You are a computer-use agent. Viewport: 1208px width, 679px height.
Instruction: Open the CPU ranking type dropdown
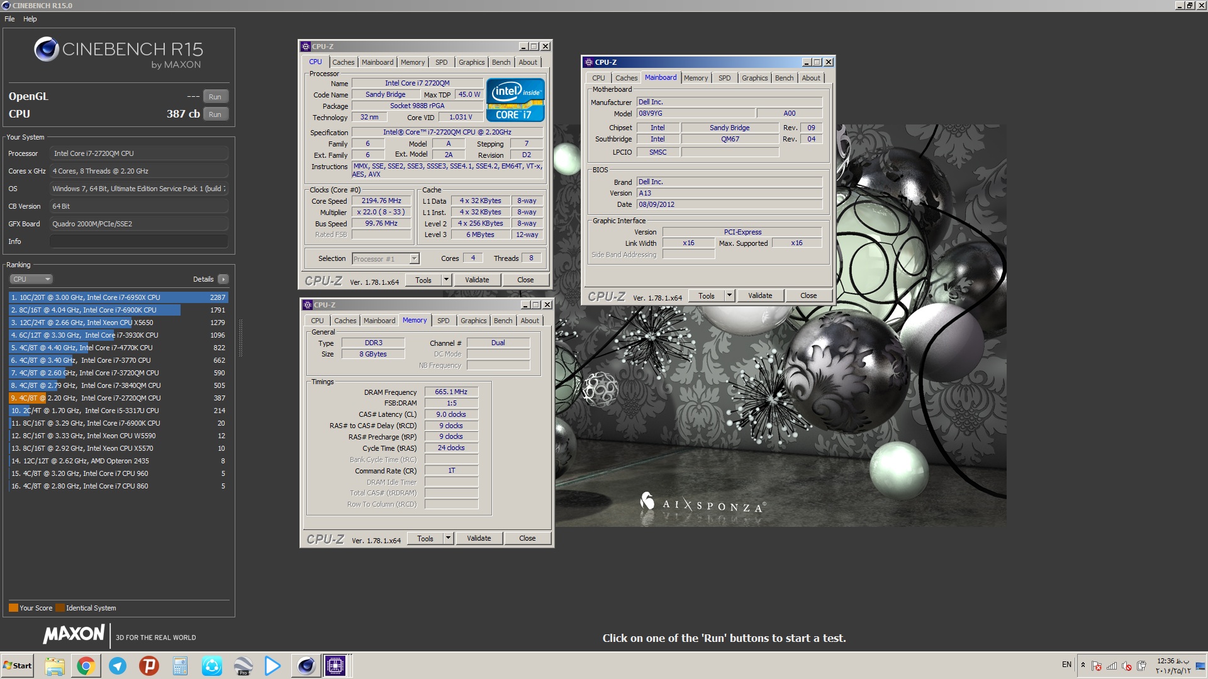(31, 279)
